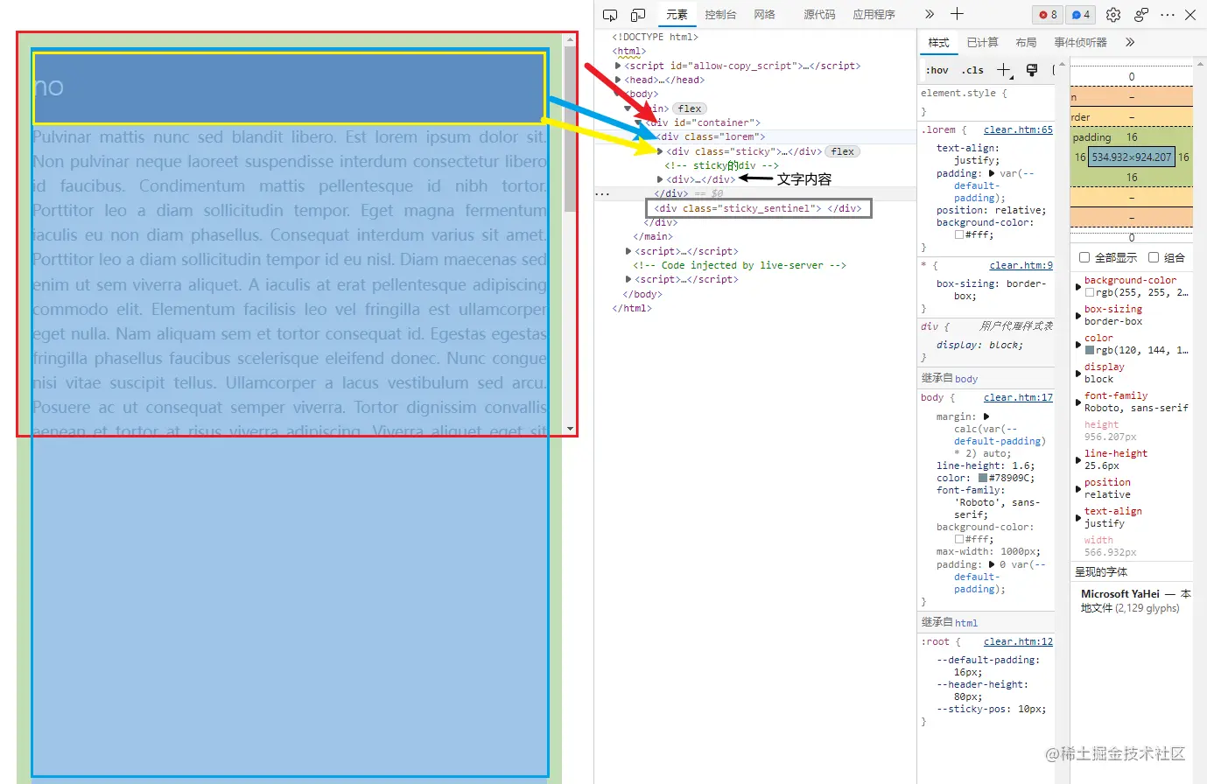Image resolution: width=1207 pixels, height=784 pixels.
Task: Select the 事件侦听器 tab
Action: click(1080, 42)
